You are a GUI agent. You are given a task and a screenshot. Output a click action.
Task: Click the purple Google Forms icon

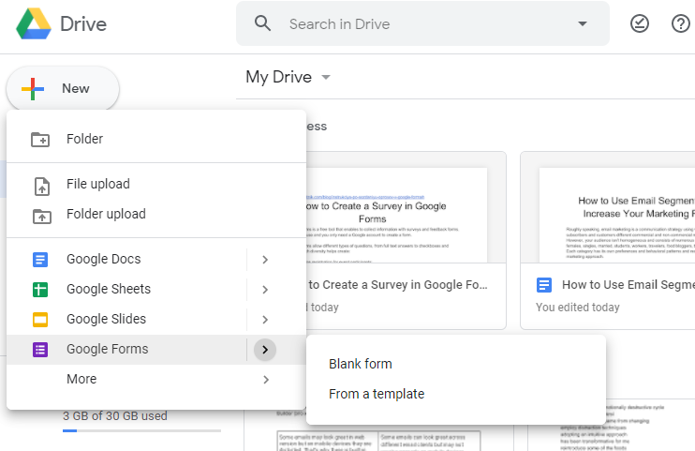(40, 350)
